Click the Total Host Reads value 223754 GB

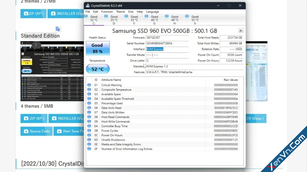(x=231, y=38)
